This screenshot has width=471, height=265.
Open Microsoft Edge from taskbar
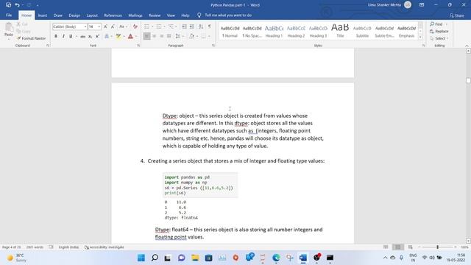tap(276, 258)
